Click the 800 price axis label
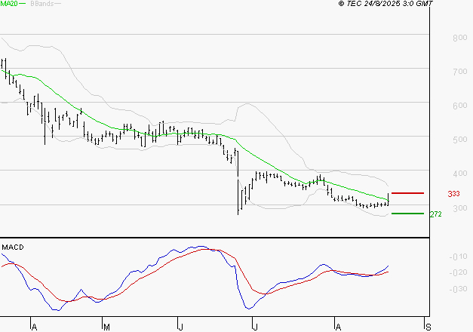This screenshot has height=332, width=473. point(459,38)
